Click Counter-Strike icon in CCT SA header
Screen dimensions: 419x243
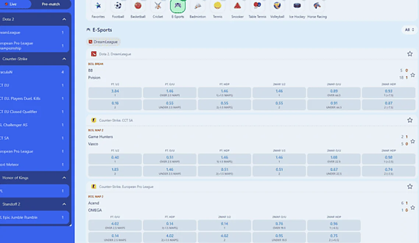pyautogui.click(x=94, y=120)
